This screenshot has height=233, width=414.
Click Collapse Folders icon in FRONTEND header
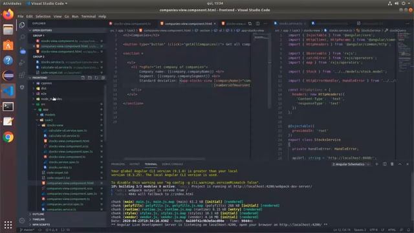pyautogui.click(x=103, y=78)
